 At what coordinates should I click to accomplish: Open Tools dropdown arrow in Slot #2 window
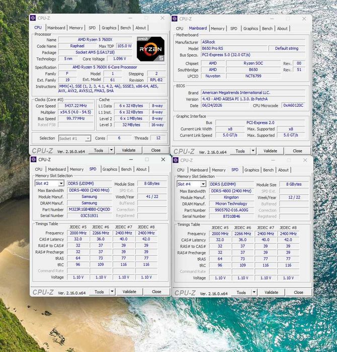pos(112,292)
